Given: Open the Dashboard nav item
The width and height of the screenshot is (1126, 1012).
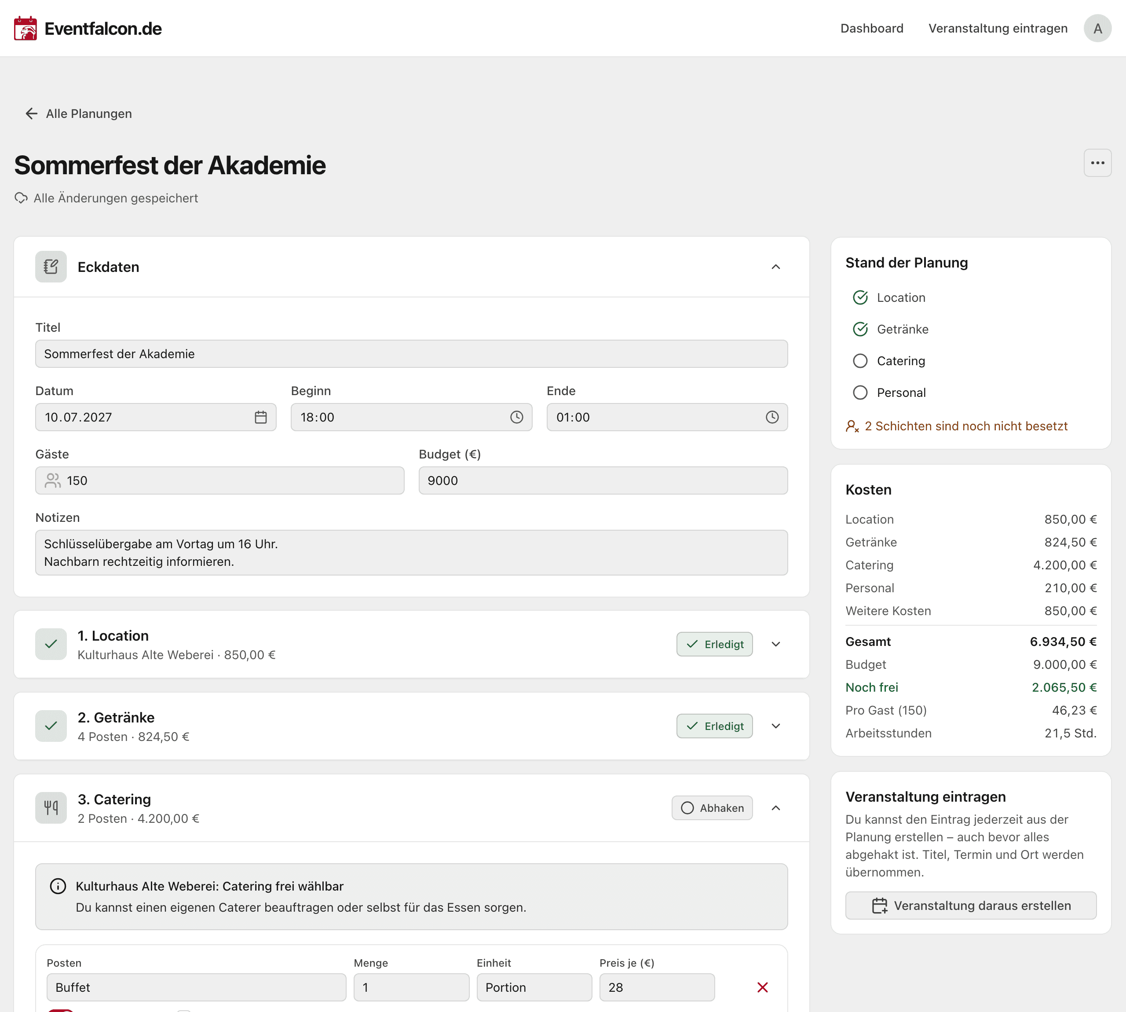Looking at the screenshot, I should click(871, 28).
